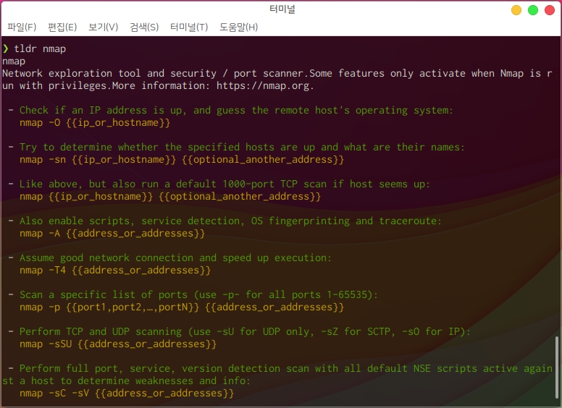Click the 'nmap -T4' example command
562x408 pixels.
point(114,270)
